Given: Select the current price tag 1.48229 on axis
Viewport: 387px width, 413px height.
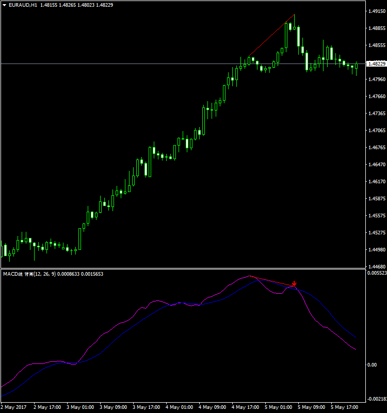Looking at the screenshot, I should click(377, 63).
